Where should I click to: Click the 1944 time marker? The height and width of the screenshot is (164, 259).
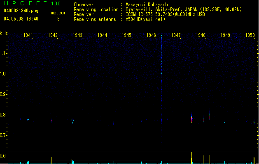[x=102, y=35]
